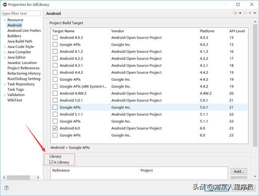The height and width of the screenshot is (196, 259).
Task: Click the Vendor column header
Action: (118, 31)
